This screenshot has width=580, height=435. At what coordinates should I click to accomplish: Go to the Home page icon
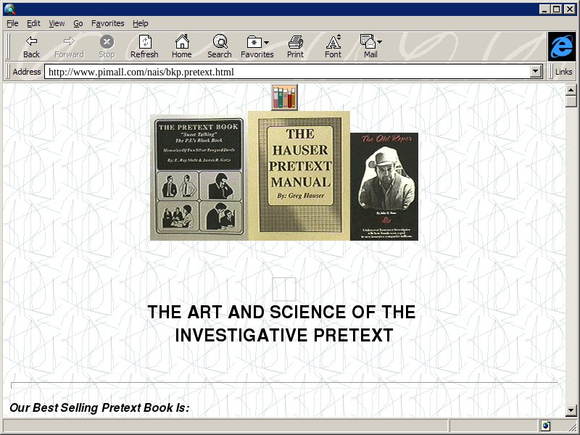pos(181,42)
